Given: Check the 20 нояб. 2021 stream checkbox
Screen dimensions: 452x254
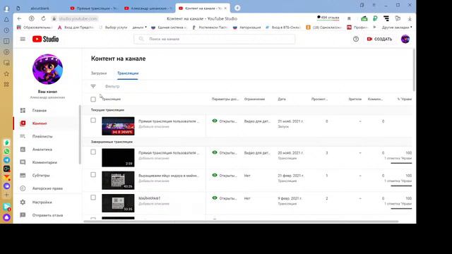Looking at the screenshot, I should [x=93, y=152].
